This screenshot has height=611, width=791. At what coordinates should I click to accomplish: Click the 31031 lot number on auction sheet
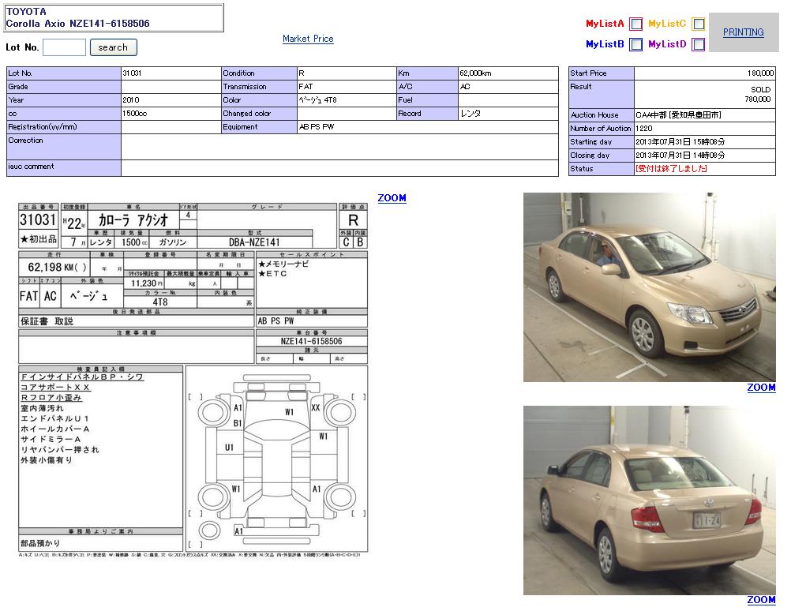click(x=38, y=220)
